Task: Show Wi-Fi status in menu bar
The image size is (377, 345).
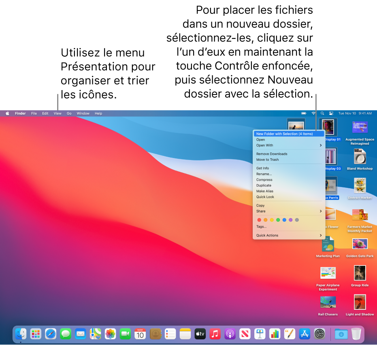Action: (x=313, y=113)
